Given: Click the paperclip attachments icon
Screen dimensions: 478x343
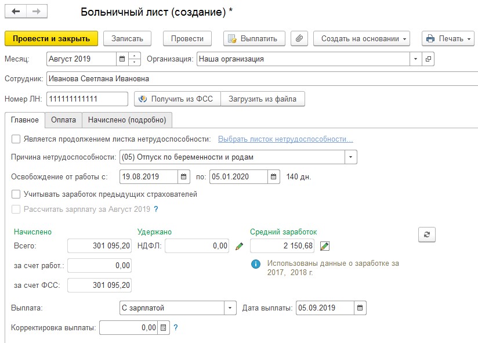Looking at the screenshot, I should [299, 38].
